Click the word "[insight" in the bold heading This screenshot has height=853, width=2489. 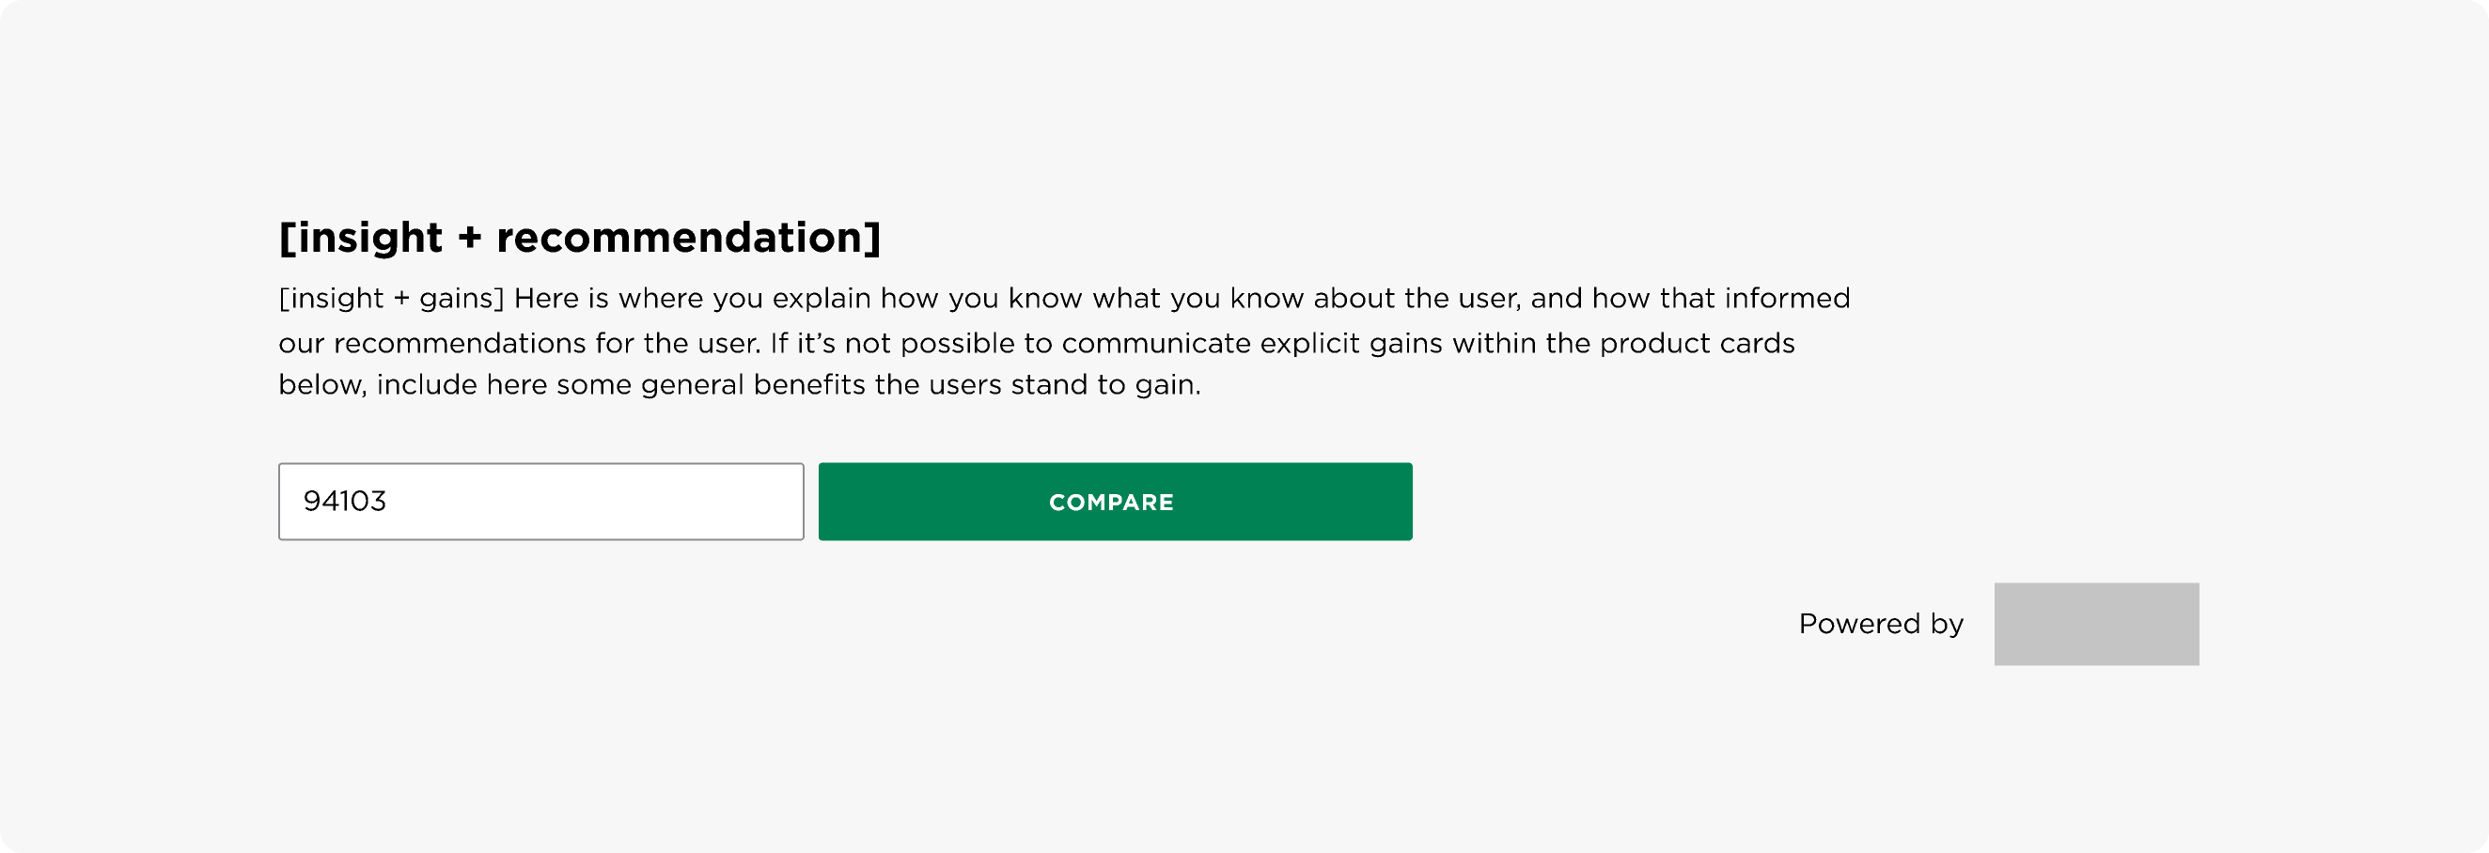[x=360, y=238]
